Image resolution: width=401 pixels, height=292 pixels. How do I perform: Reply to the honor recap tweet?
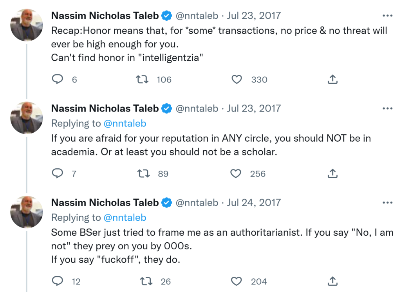[58, 79]
